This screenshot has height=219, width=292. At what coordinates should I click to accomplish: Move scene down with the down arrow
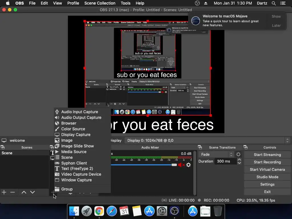pyautogui.click(x=33, y=192)
